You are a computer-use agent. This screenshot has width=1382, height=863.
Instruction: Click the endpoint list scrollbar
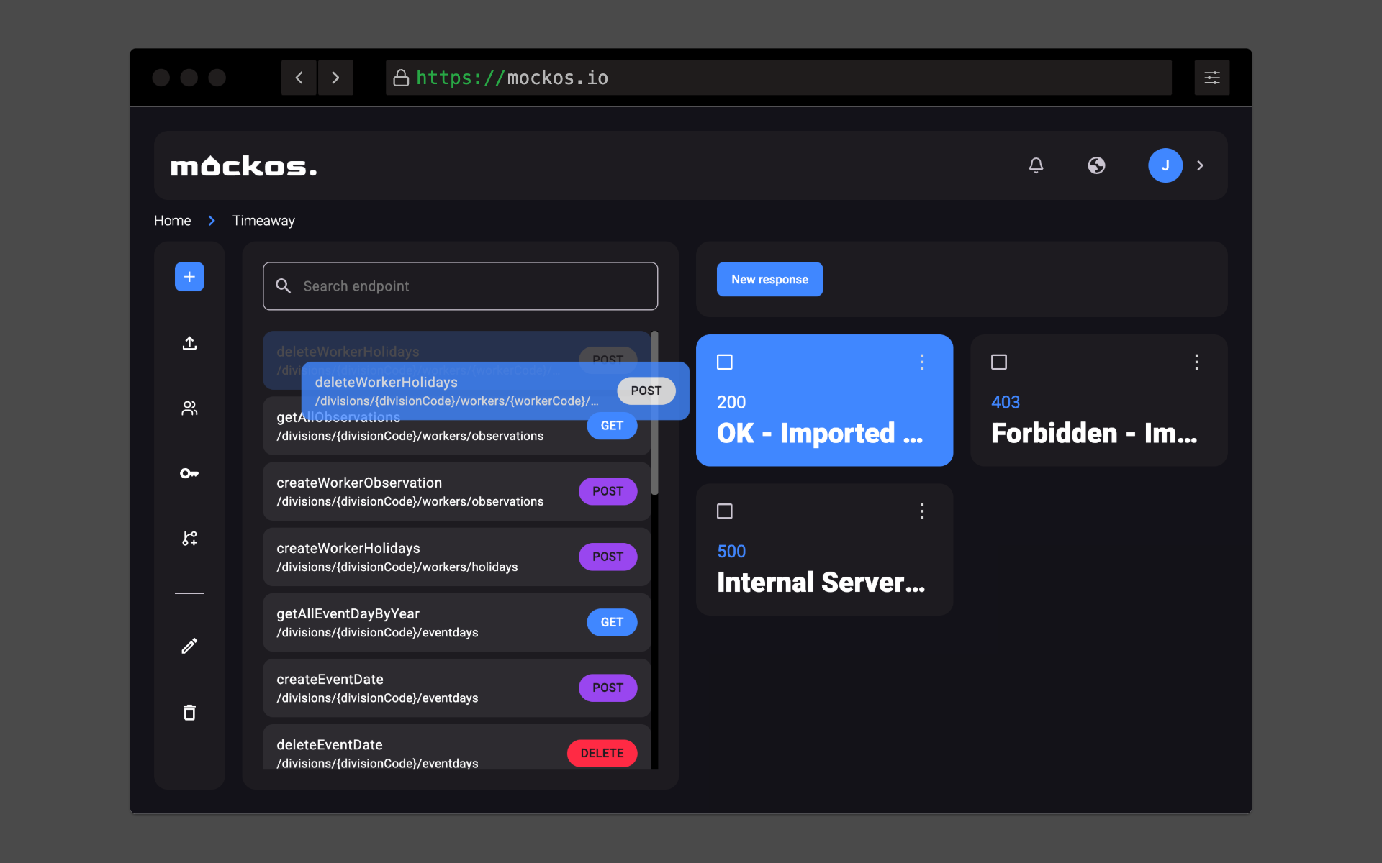tap(654, 413)
